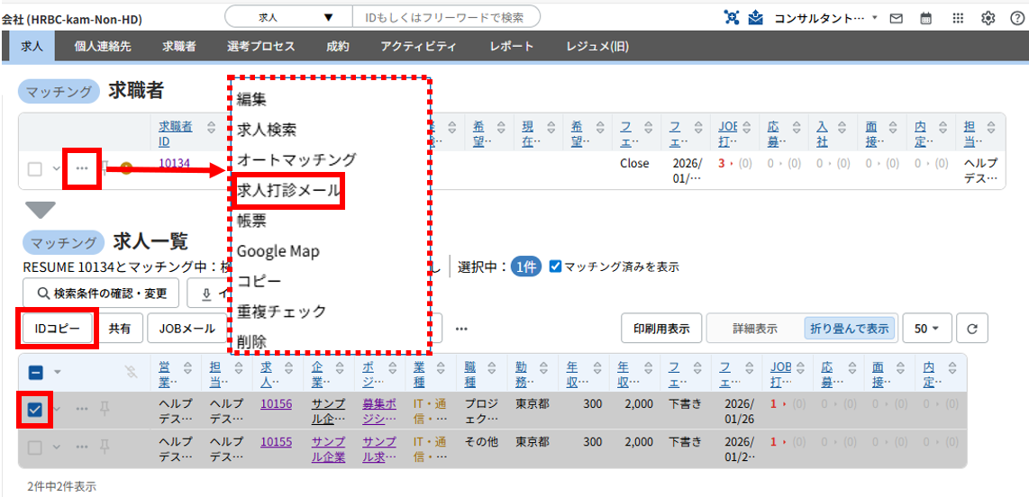Check the checkbox for job 10155
Screen dimensions: 1029x497
tap(34, 447)
